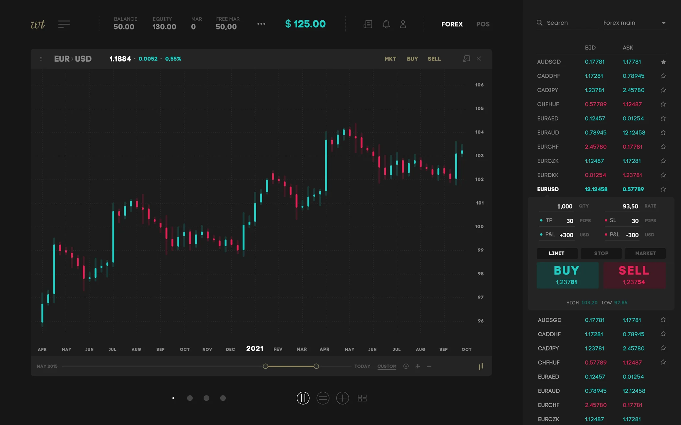
Task: Select the highlighted EURUSD row
Action: [x=601, y=189]
